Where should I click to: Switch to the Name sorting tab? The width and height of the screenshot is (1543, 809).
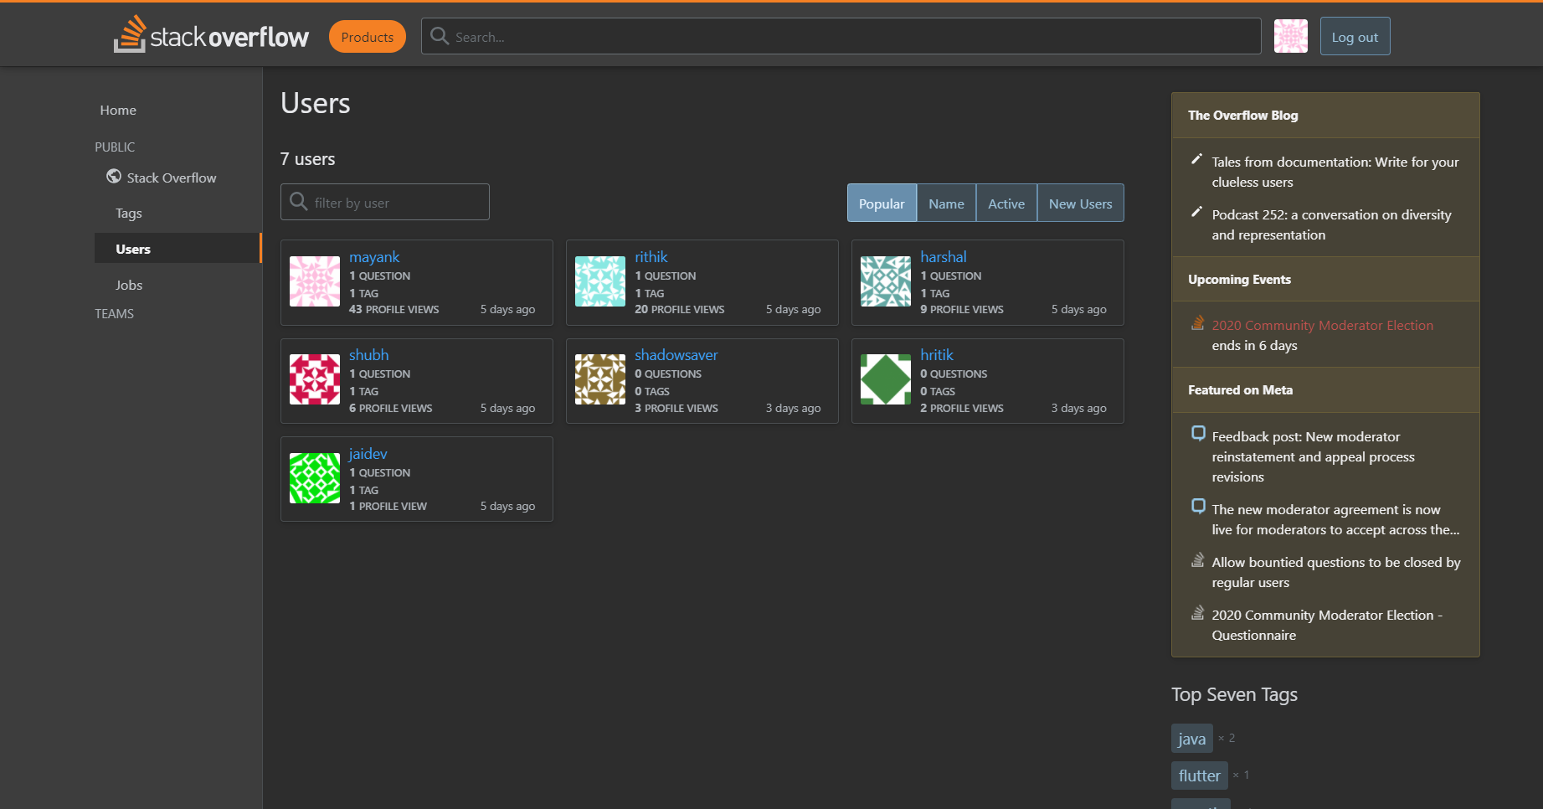click(x=946, y=203)
